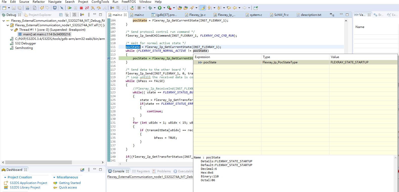Toggle Instruction Stepping Mode in main toolbar
The width and height of the screenshot is (399, 192).
coord(112,8)
